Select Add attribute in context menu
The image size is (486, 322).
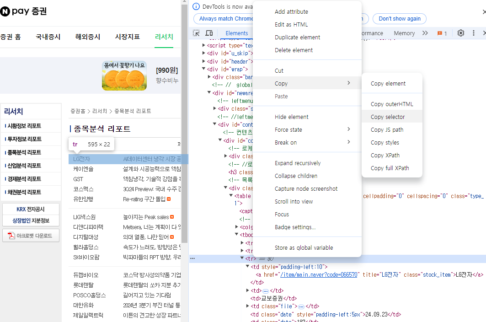pyautogui.click(x=307, y=12)
